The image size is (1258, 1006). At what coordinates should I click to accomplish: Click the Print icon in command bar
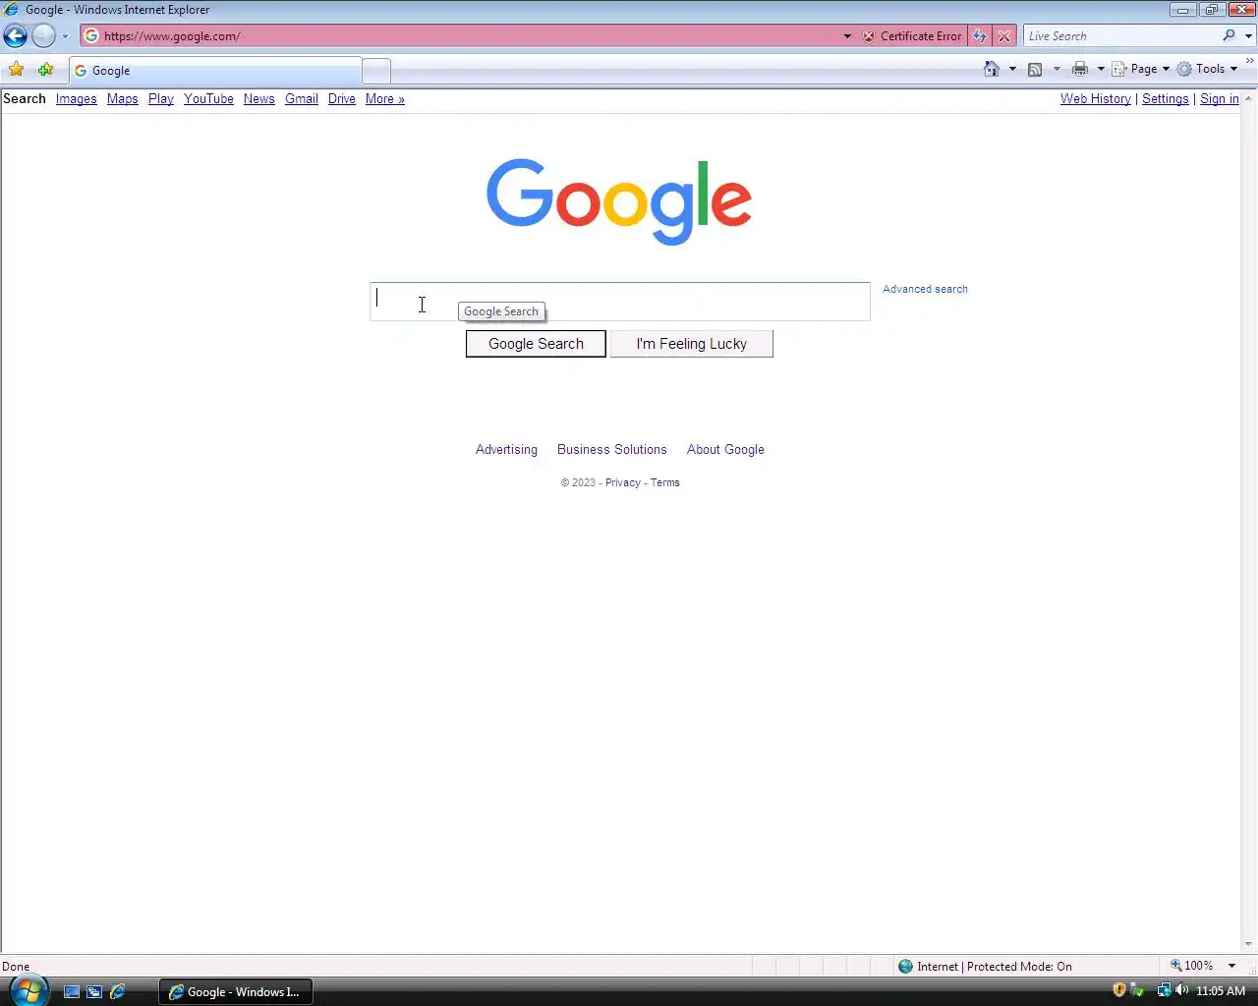tap(1080, 69)
